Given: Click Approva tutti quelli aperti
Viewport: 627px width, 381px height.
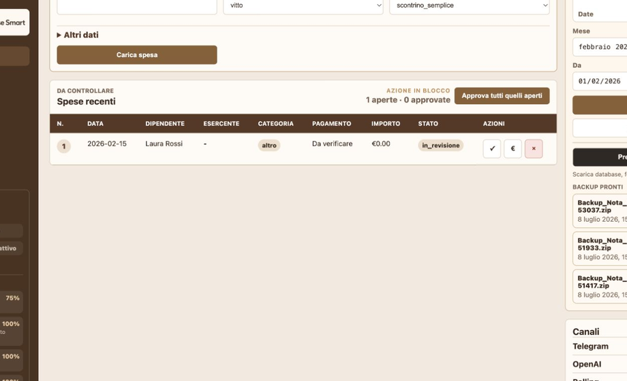Looking at the screenshot, I should coord(502,96).
